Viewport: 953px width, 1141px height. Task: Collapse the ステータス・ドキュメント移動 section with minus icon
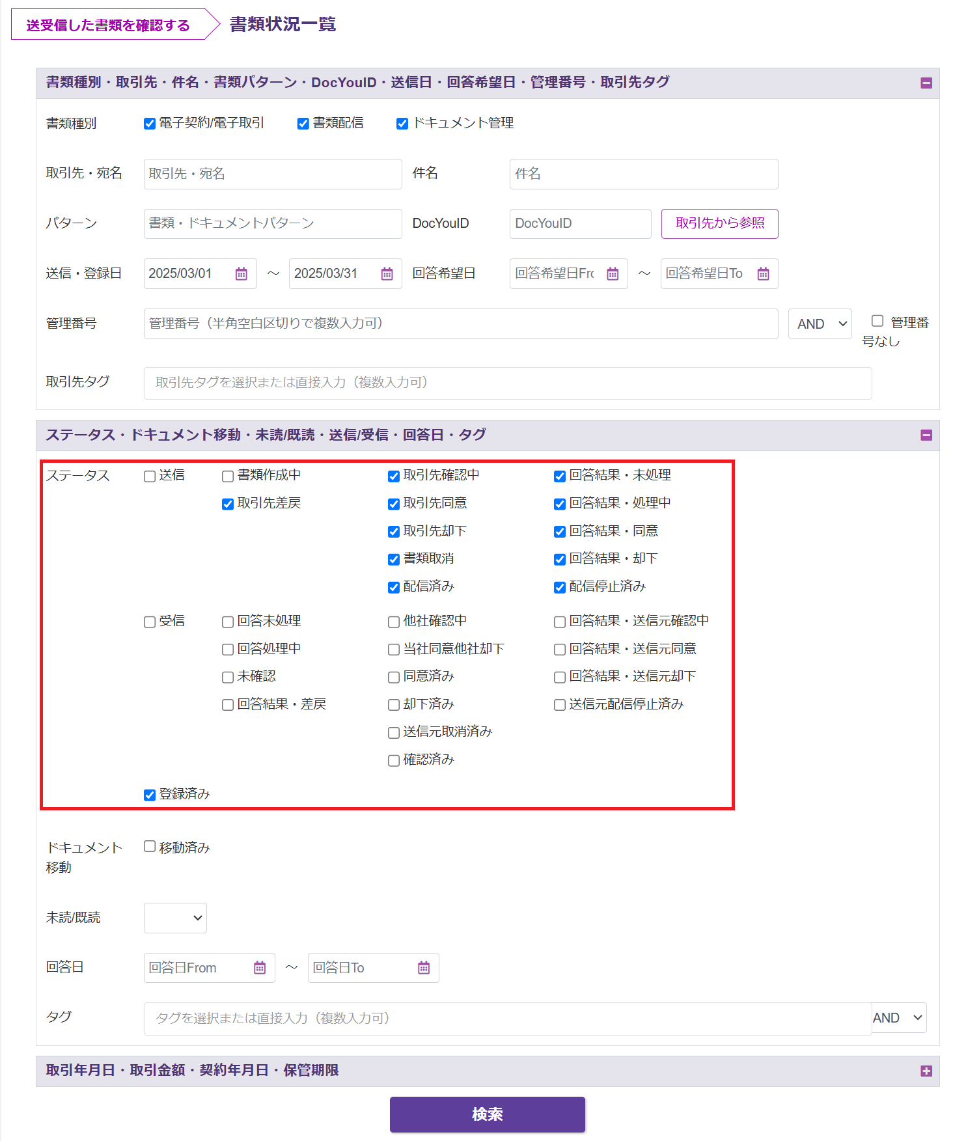[926, 435]
